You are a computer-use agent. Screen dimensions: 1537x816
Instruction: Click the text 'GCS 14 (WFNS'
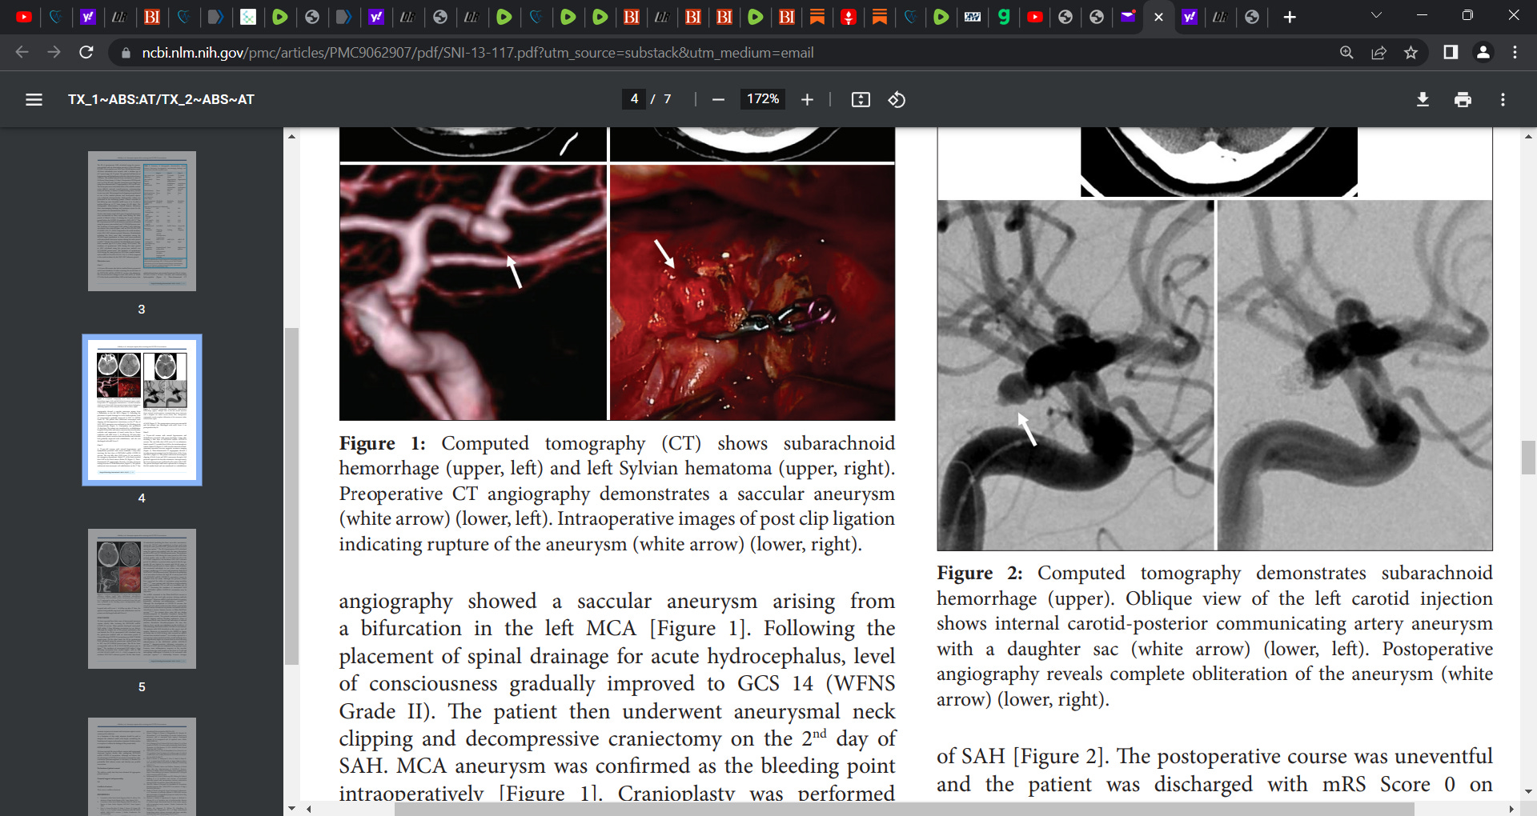816,683
